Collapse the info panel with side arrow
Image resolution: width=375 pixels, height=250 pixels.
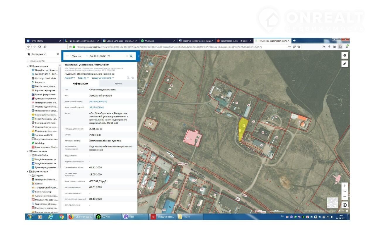(139, 56)
